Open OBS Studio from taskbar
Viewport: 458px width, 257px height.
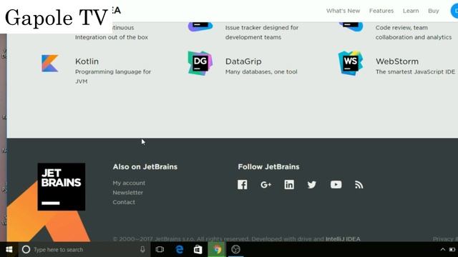click(x=235, y=249)
